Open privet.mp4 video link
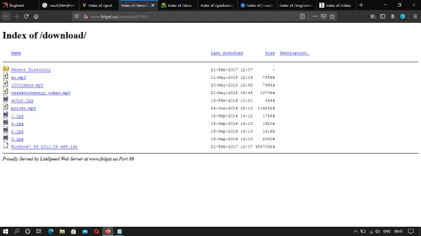This screenshot has width=421, height=236. point(24,108)
